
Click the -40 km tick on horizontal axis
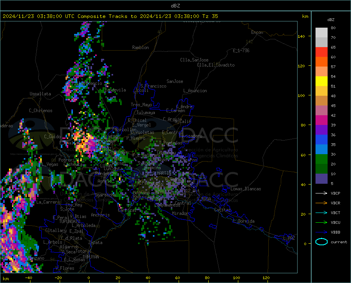(28, 278)
